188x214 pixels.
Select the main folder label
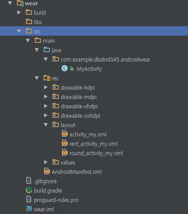click(49, 41)
